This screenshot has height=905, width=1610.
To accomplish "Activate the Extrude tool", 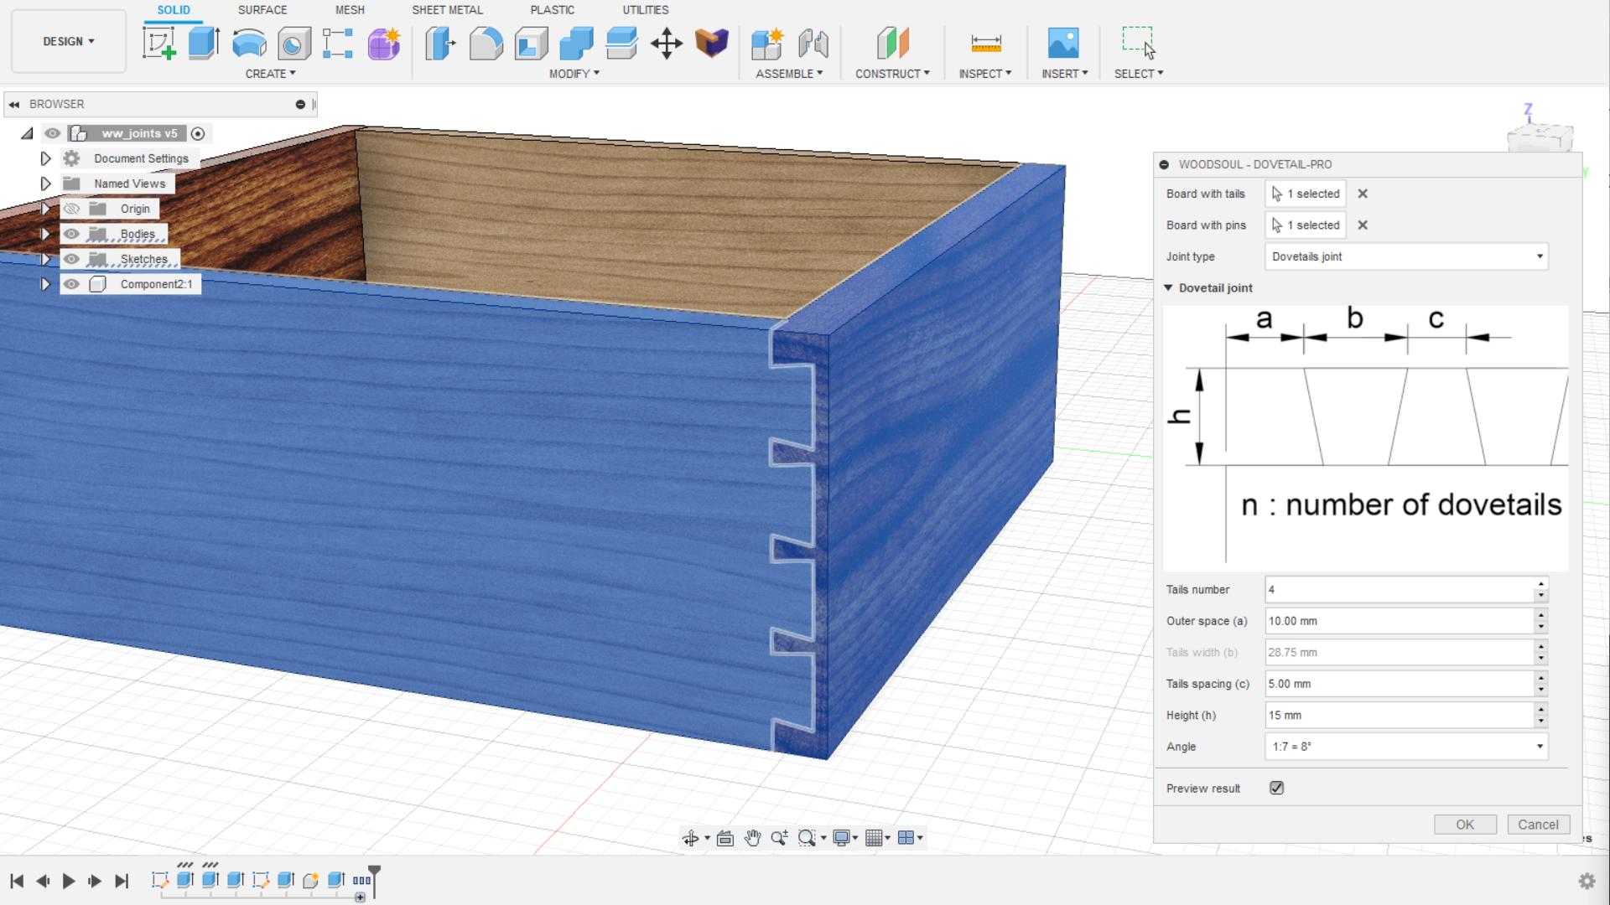I will coord(203,44).
